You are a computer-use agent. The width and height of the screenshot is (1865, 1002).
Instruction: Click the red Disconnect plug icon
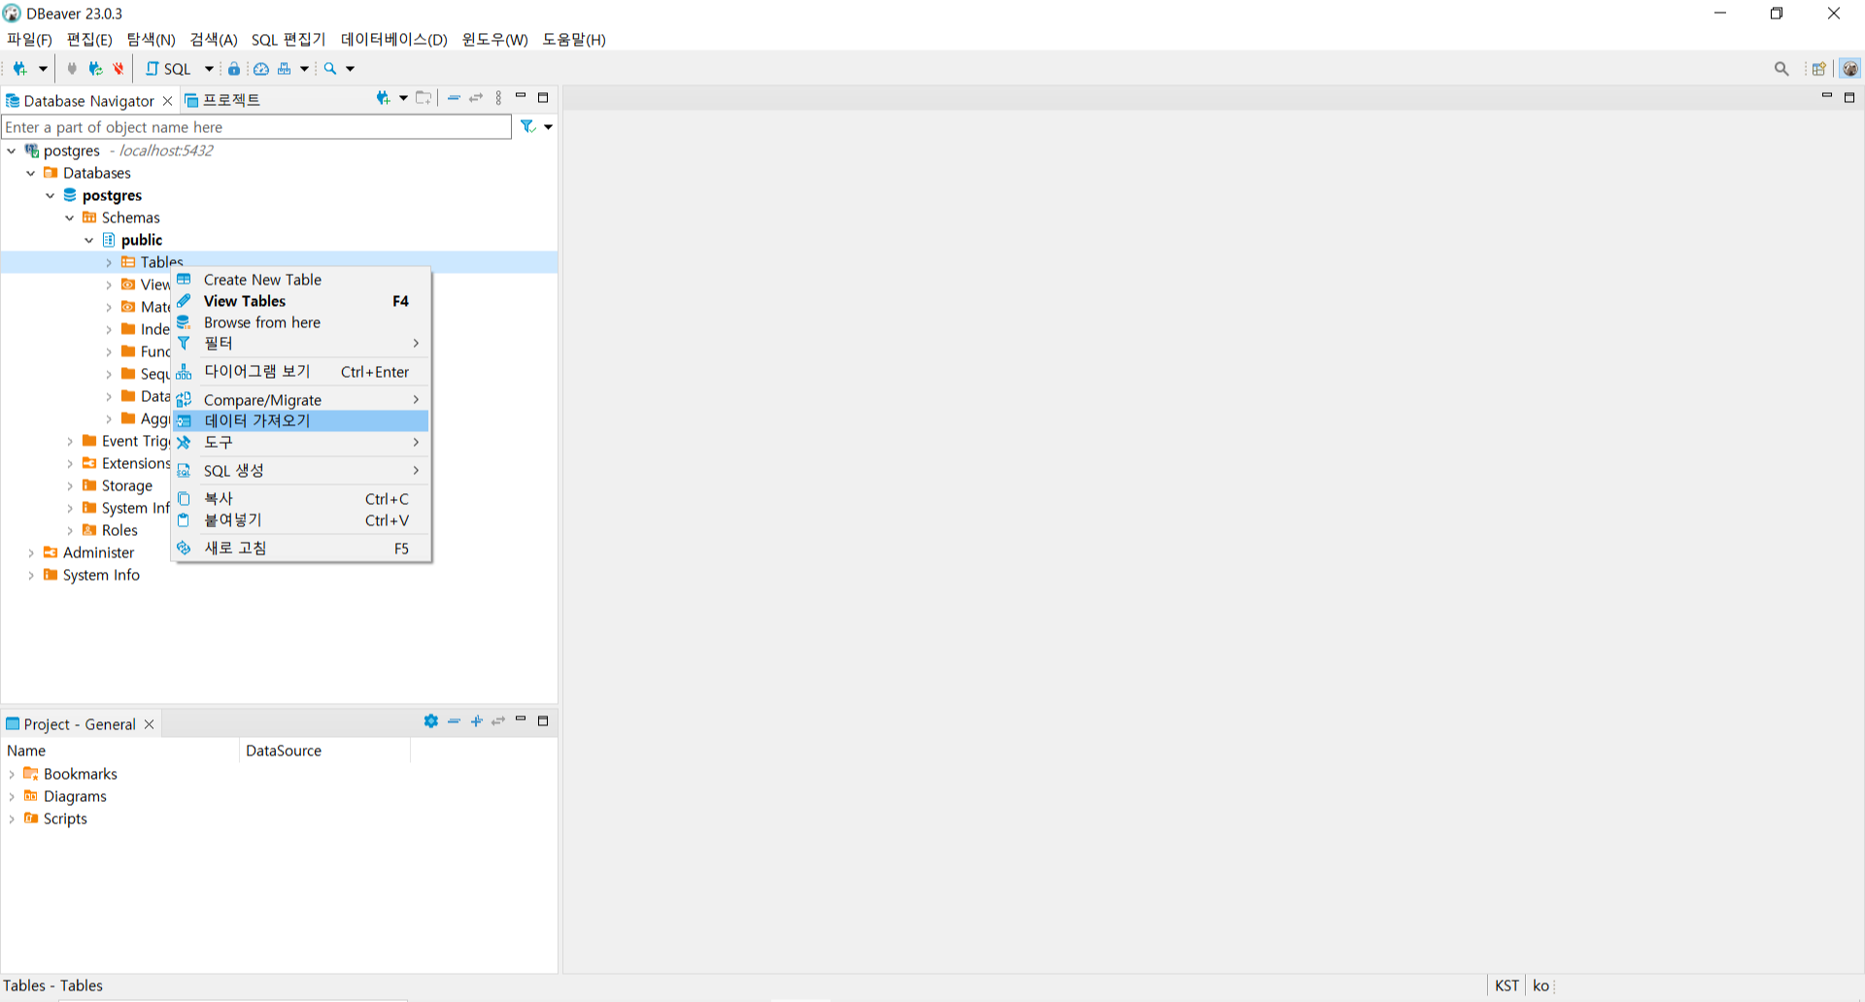point(119,69)
